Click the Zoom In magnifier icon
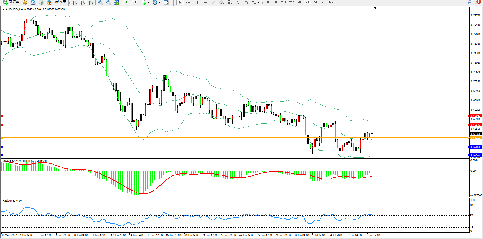Screen dimensions: 483x239 pos(100,2)
